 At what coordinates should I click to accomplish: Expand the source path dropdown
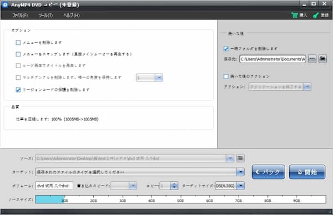pos(230,158)
